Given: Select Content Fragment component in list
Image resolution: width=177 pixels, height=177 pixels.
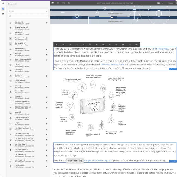Looking at the screenshot, I should click(x=22, y=81).
